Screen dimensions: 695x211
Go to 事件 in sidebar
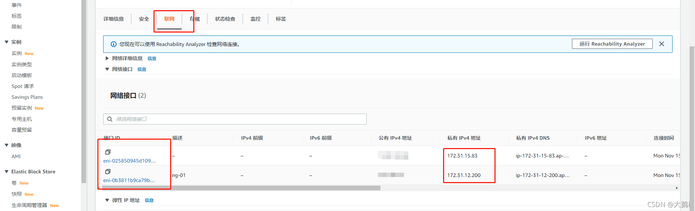tap(17, 5)
